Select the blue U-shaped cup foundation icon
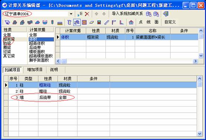 45,22
